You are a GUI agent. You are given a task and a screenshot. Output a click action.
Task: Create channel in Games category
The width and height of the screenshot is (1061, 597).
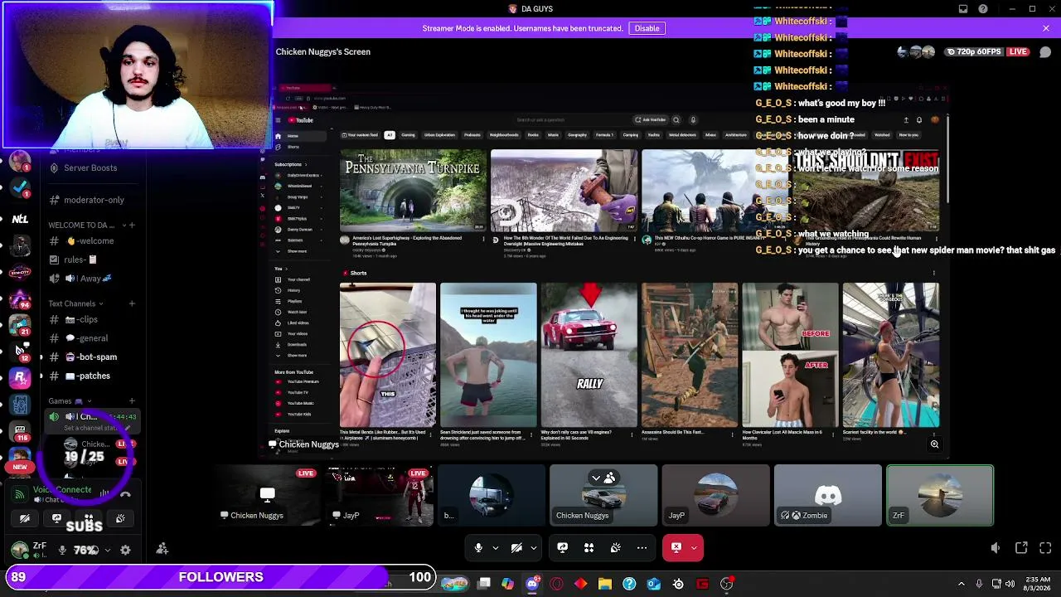(x=132, y=401)
